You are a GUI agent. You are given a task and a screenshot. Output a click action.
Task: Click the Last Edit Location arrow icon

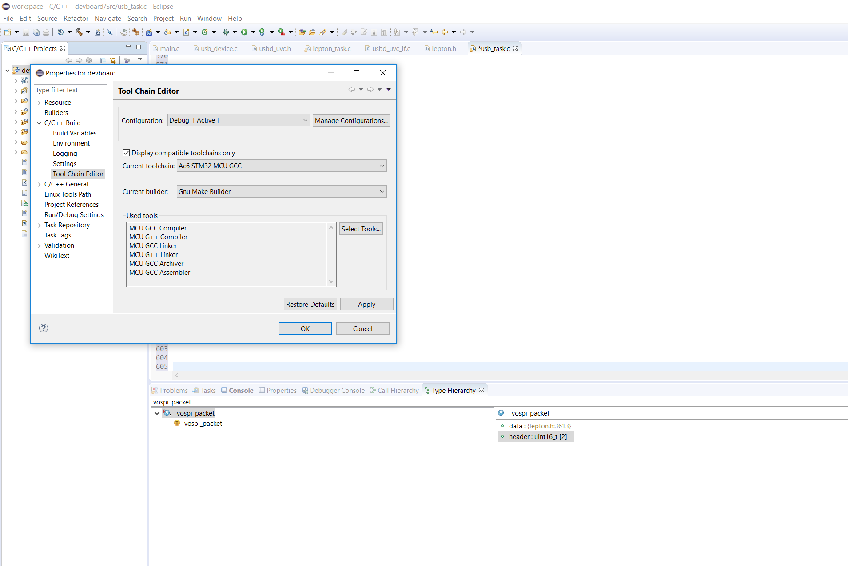tap(434, 32)
